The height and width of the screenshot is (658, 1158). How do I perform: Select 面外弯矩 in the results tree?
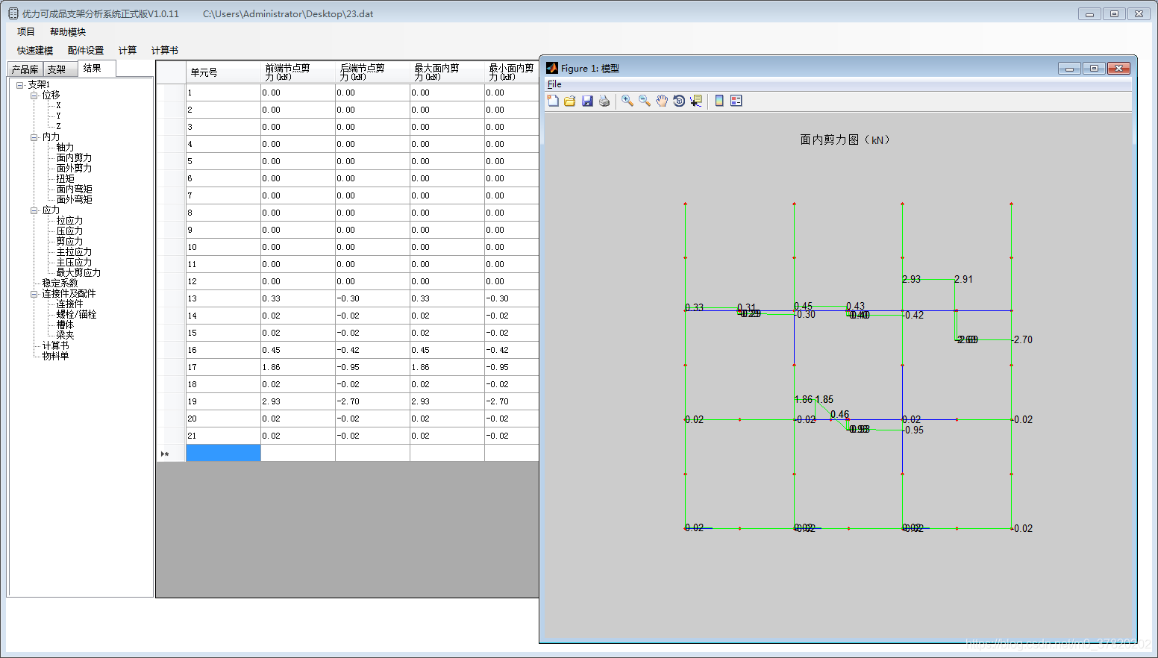point(74,200)
